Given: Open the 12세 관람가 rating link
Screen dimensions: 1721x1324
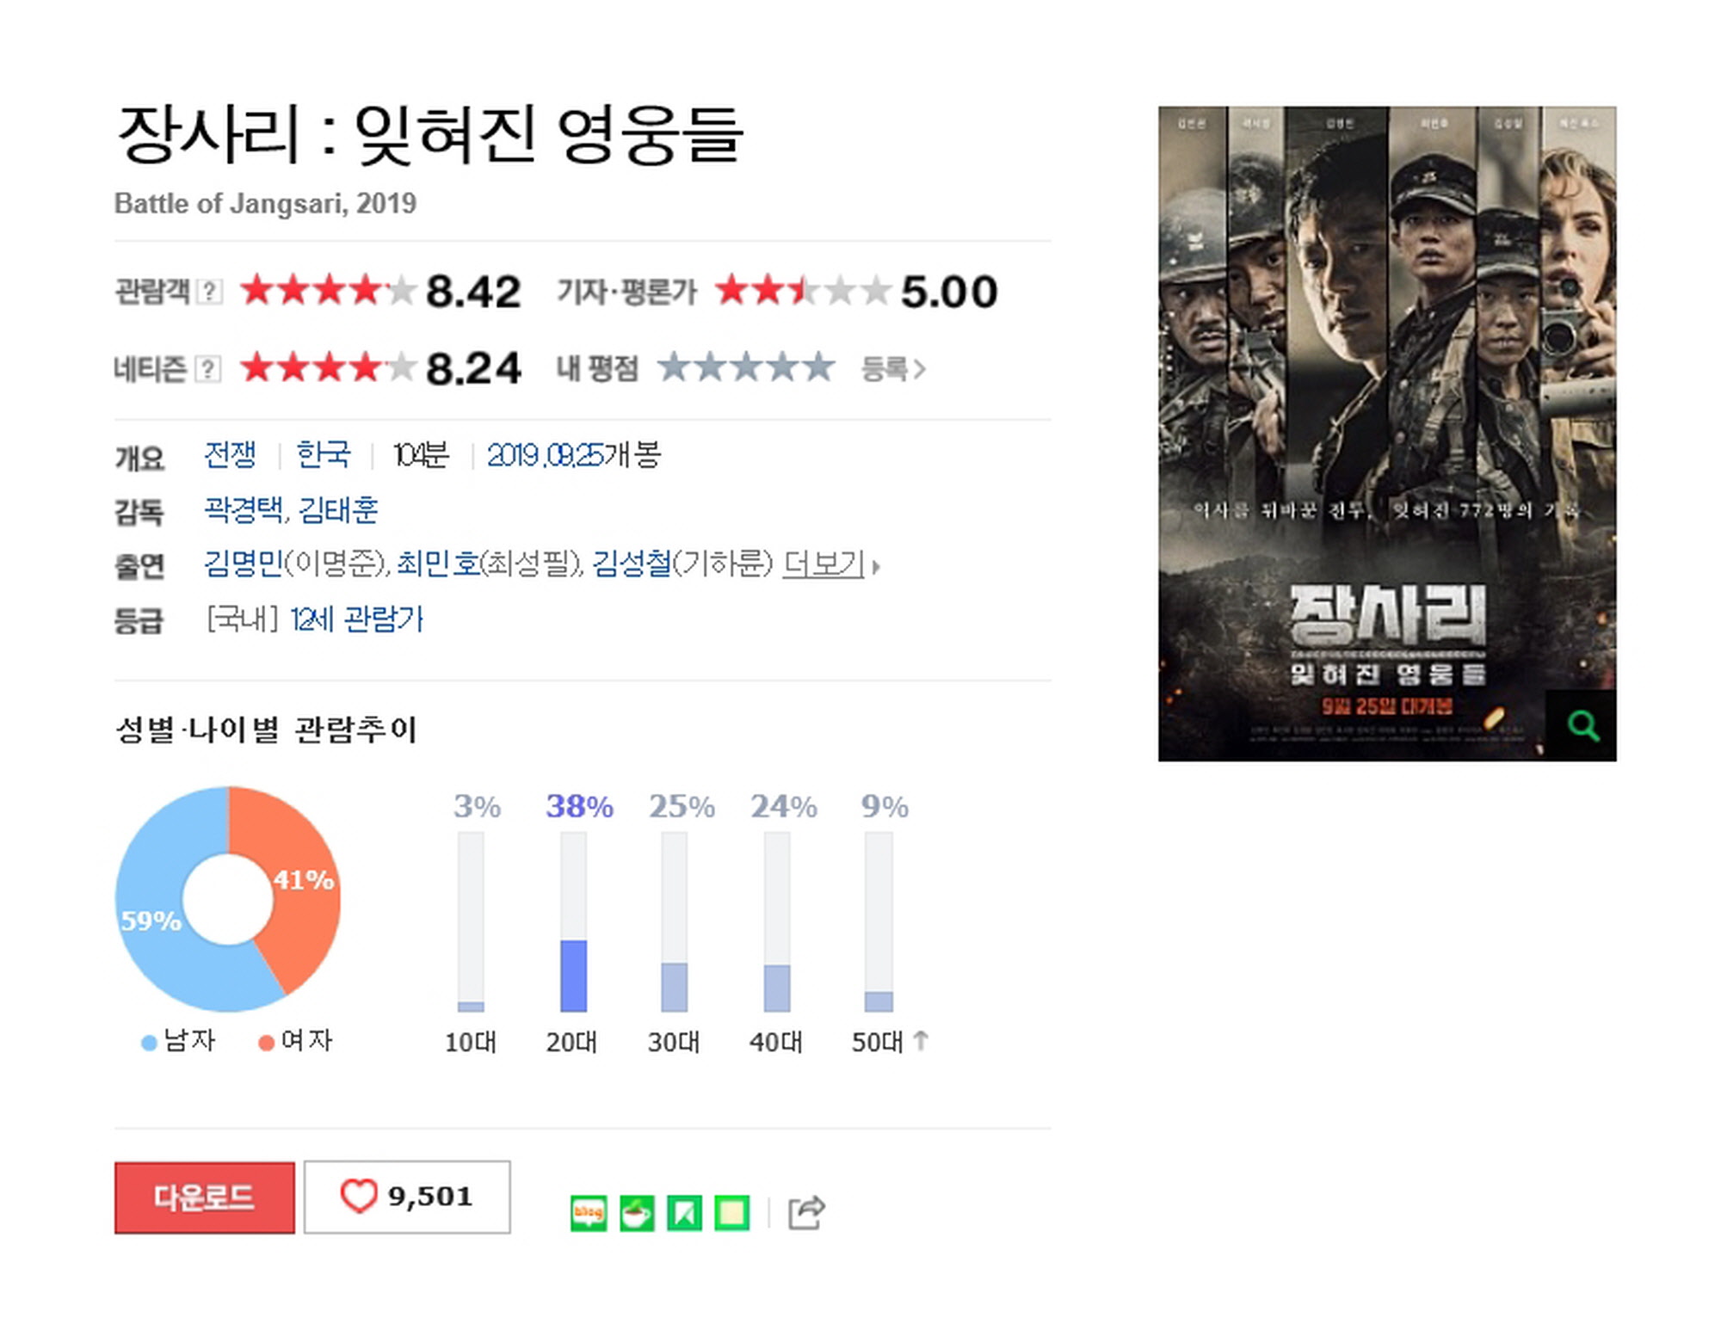Looking at the screenshot, I should tap(357, 619).
